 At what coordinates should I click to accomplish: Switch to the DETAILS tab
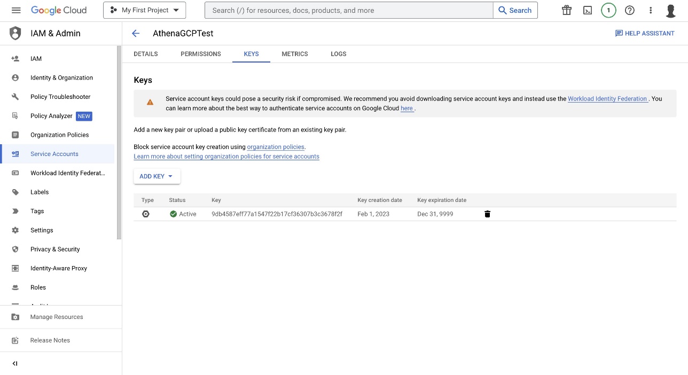[146, 54]
